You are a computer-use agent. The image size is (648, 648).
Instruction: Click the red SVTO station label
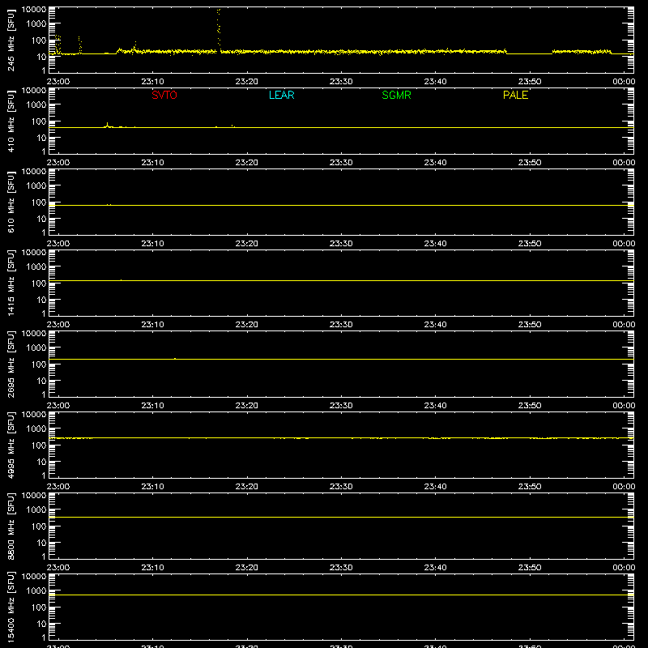(x=164, y=95)
